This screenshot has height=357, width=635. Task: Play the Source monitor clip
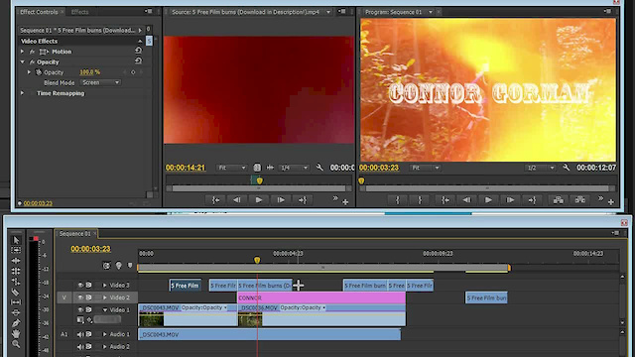pos(258,200)
